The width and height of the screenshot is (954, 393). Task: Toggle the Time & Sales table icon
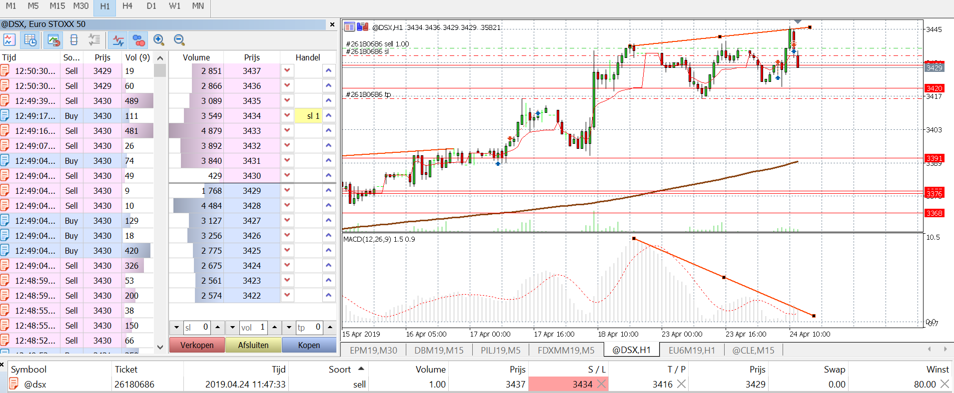pyautogui.click(x=30, y=40)
